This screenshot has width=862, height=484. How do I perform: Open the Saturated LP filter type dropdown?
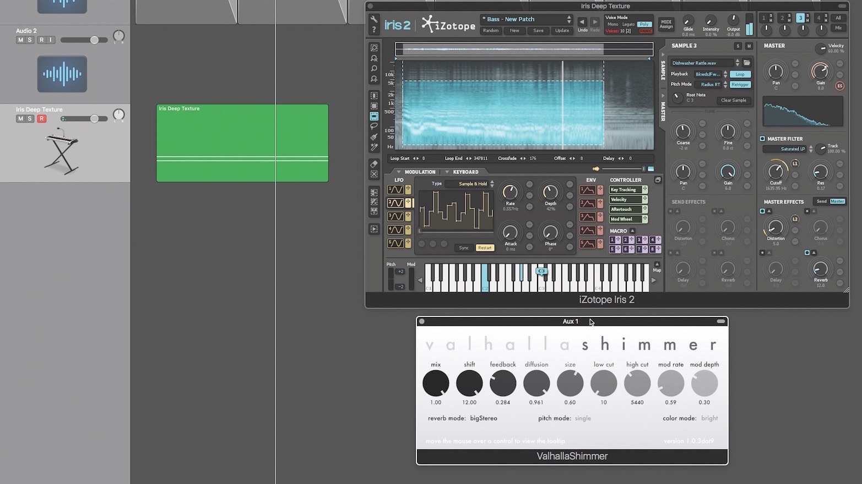click(788, 149)
